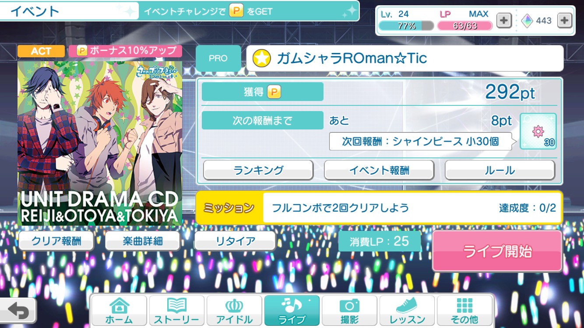584x328 pixels.
Task: Open the ルール rules button
Action: [500, 170]
